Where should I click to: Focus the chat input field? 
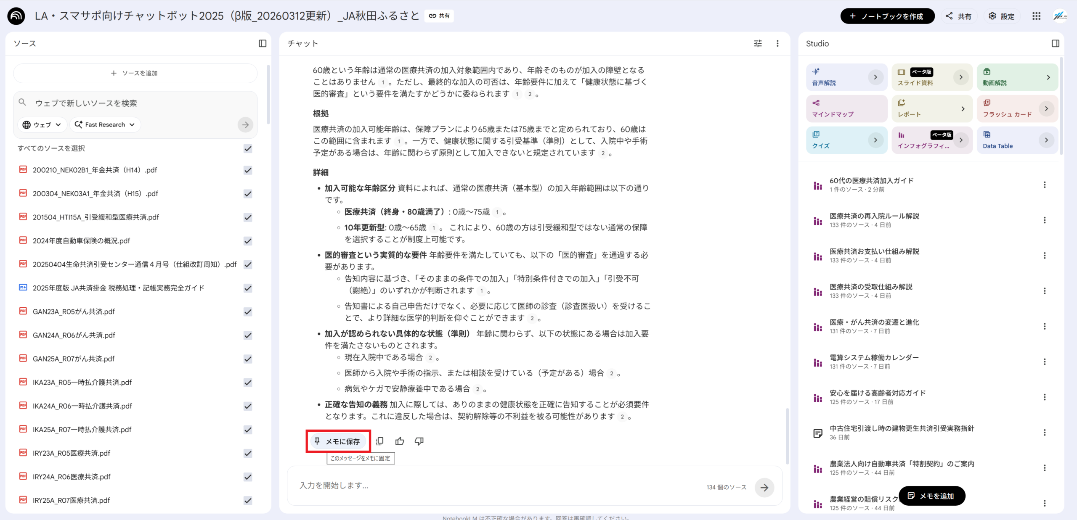[x=496, y=486]
